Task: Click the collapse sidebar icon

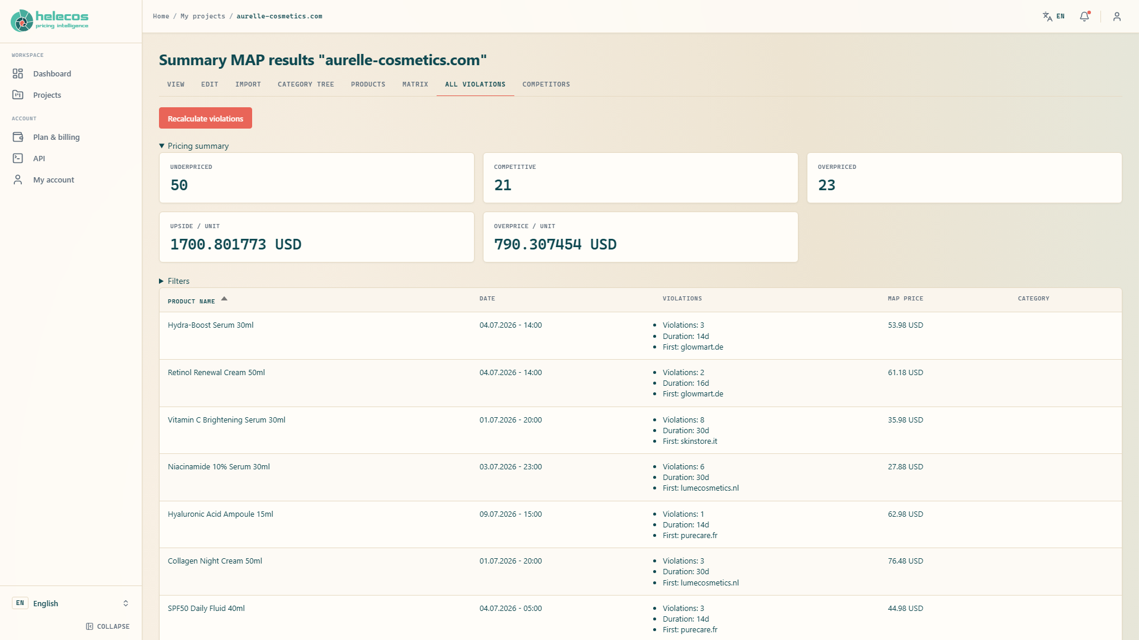Action: point(90,626)
